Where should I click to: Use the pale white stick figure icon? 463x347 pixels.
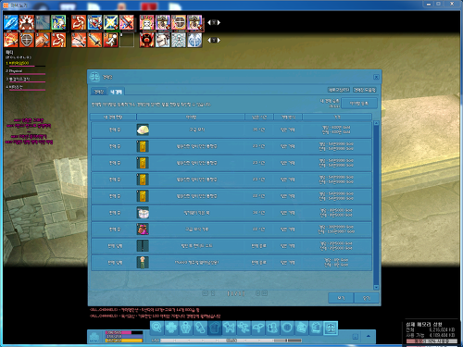coord(179,40)
